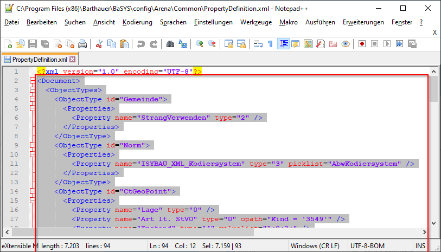Collapse ObjectType CtGeoPoint fold marker on line 14
This screenshot has height=252, width=441.
pos(33,191)
